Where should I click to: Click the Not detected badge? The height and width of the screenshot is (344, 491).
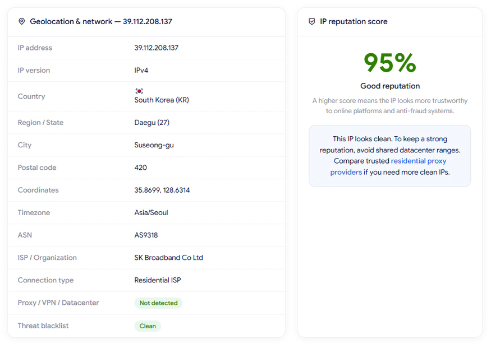158,303
